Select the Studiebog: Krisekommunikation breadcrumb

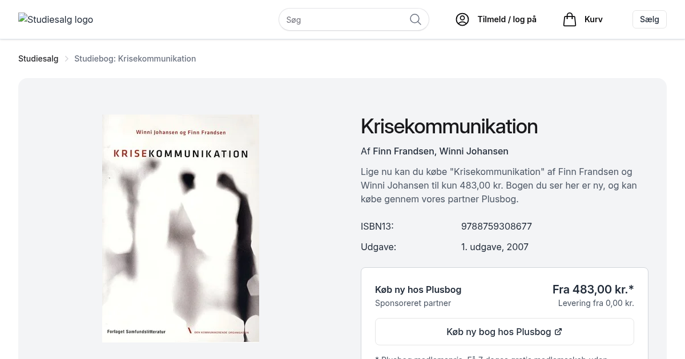click(135, 59)
